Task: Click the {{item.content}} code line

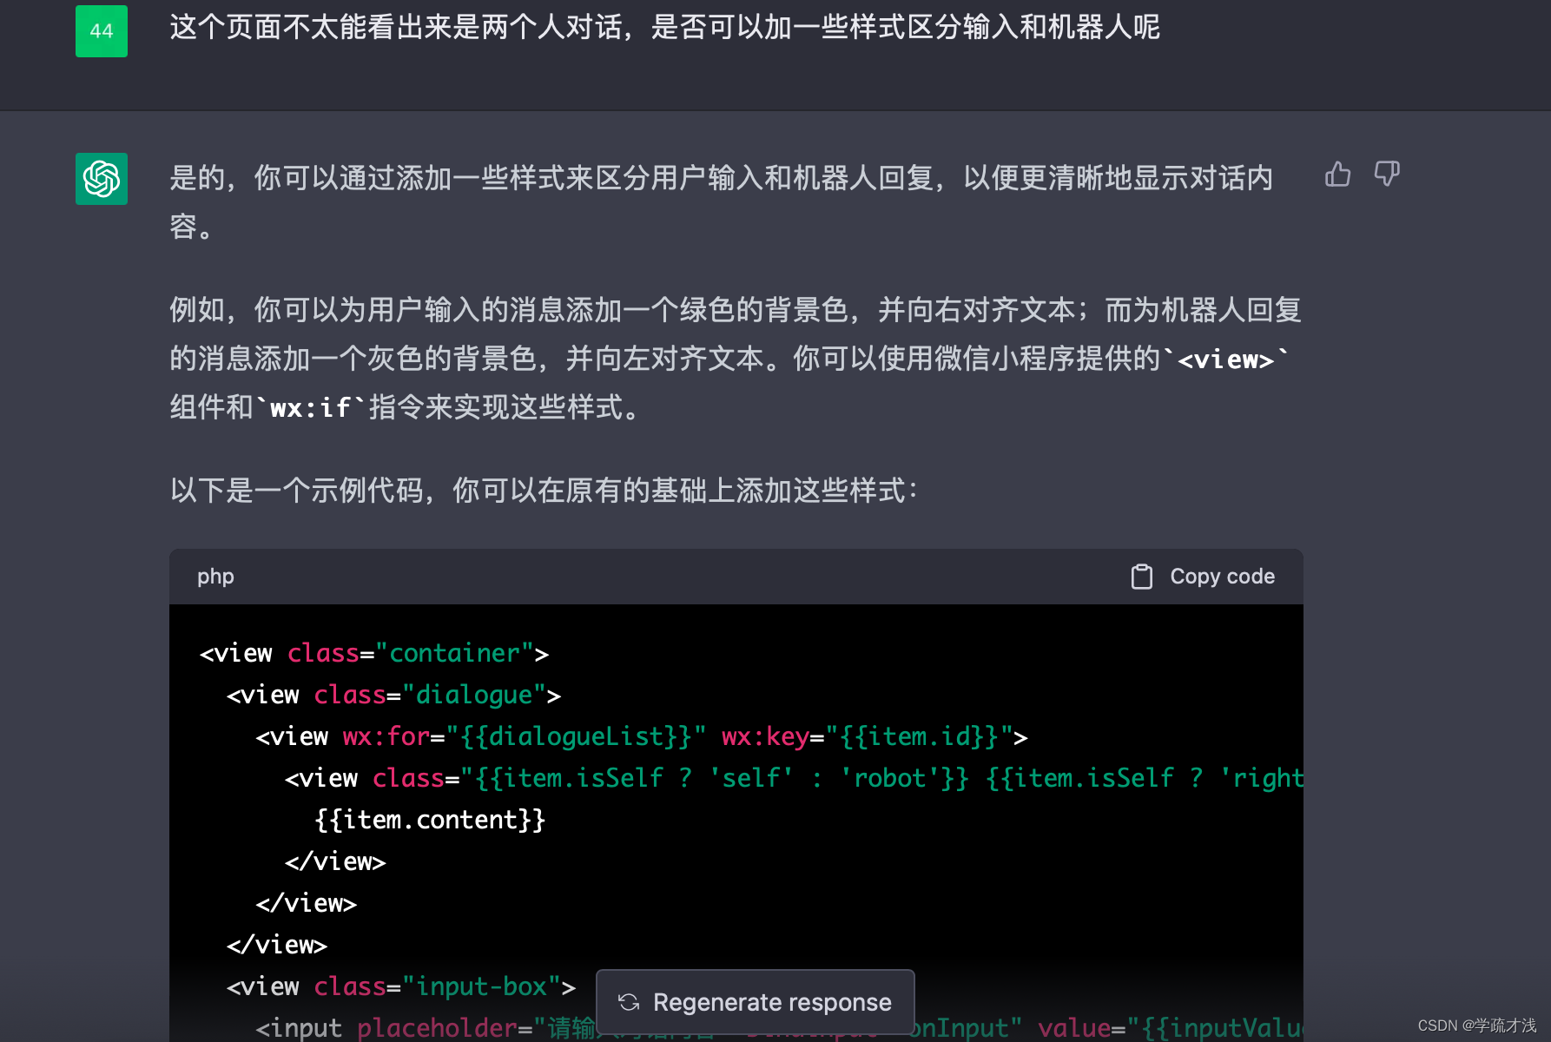Action: coord(430,820)
